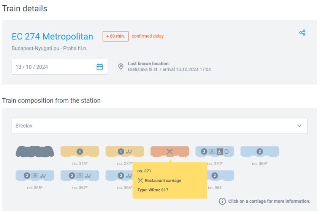This screenshot has height=214, width=320.
Task: Select first-class carriage no. 373
Action: (x=79, y=151)
